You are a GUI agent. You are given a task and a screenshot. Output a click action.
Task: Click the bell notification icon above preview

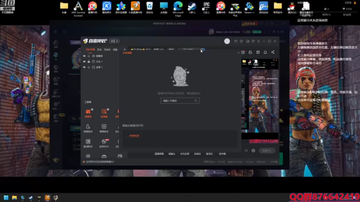coord(265,52)
